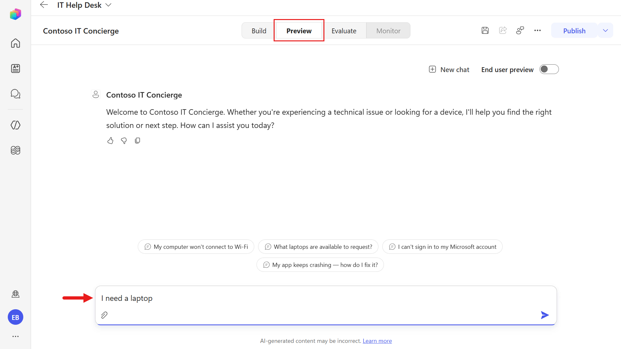The width and height of the screenshot is (621, 349).
Task: Select the 'What laptops are available to request?' suggestion
Action: tap(318, 247)
